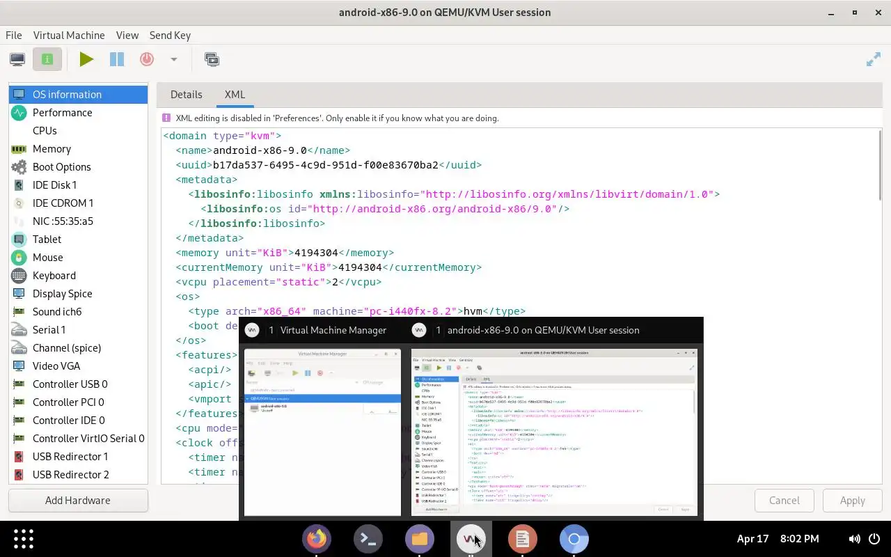891x557 pixels.
Task: Select Channel (spice) entry
Action: [78, 347]
